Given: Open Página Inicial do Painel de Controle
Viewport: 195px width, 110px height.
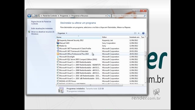Looking at the screenshot, I should [x=41, y=23].
